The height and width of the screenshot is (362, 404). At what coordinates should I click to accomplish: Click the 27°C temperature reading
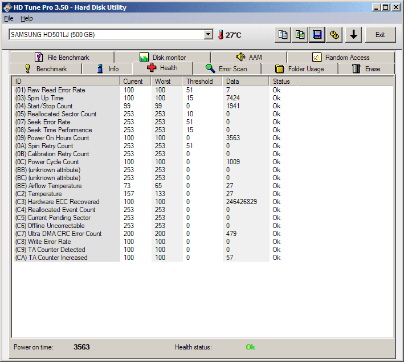(x=234, y=35)
